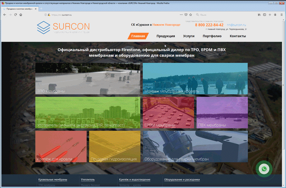This screenshot has width=286, height=188.
Task: Open the 'EPDM мембраны' tile
Action: coord(168,112)
